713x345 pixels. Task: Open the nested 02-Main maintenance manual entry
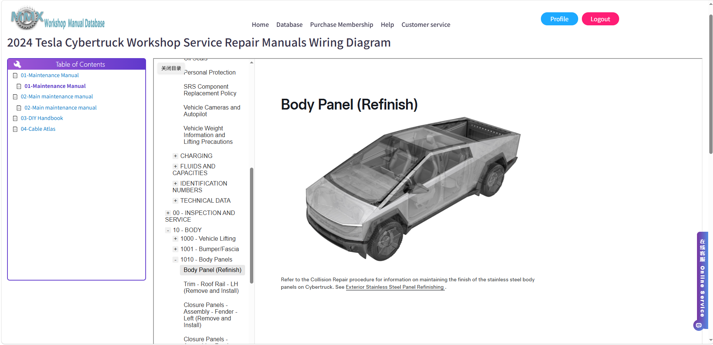[x=60, y=108]
